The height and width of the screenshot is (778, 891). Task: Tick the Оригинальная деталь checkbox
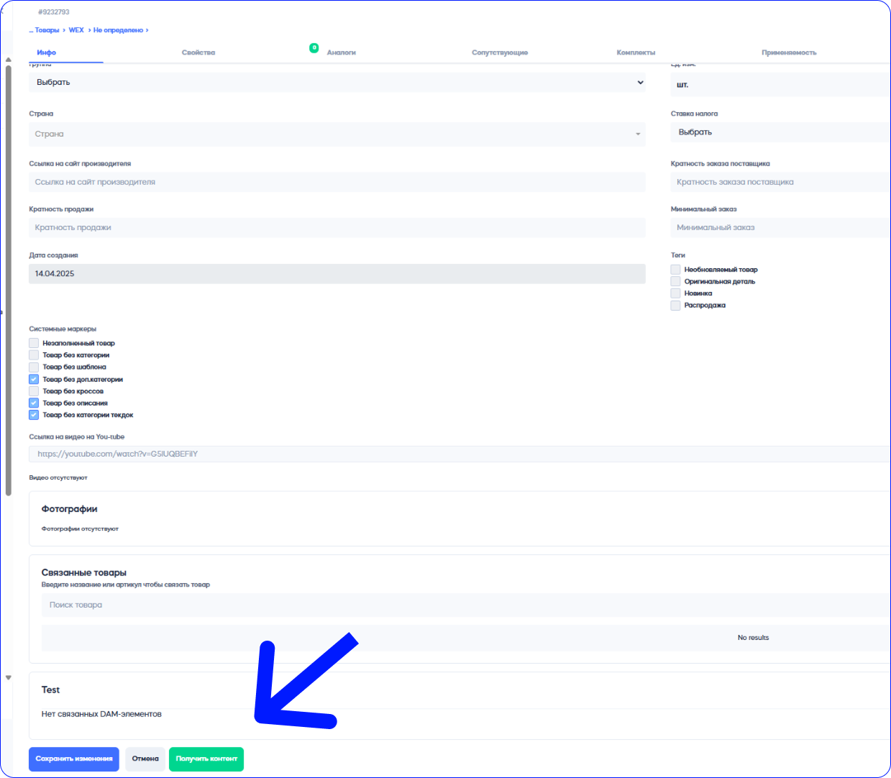pos(675,281)
